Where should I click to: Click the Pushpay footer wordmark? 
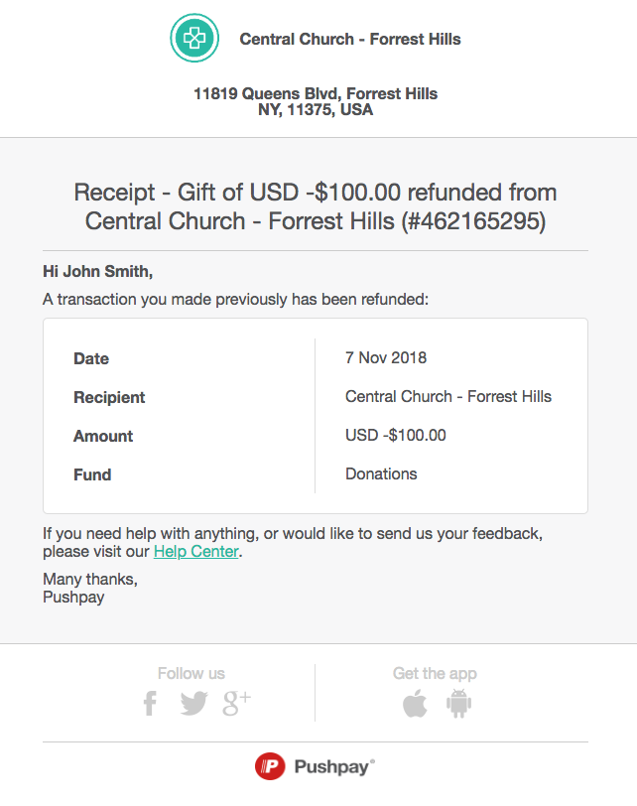[x=333, y=766]
